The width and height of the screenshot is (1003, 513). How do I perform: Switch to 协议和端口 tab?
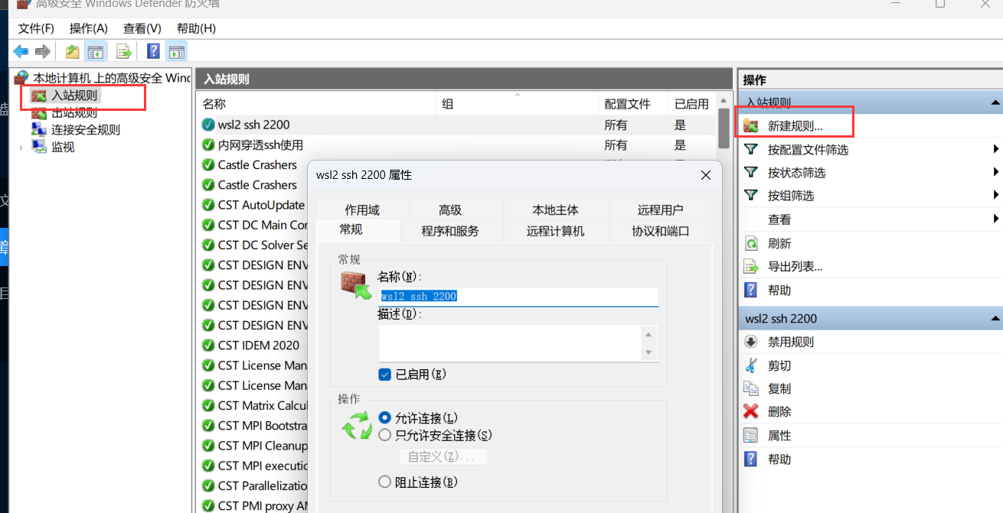[x=660, y=231]
